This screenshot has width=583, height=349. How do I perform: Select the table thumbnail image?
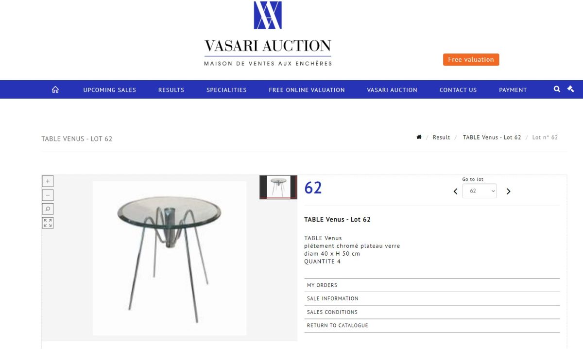point(278,187)
